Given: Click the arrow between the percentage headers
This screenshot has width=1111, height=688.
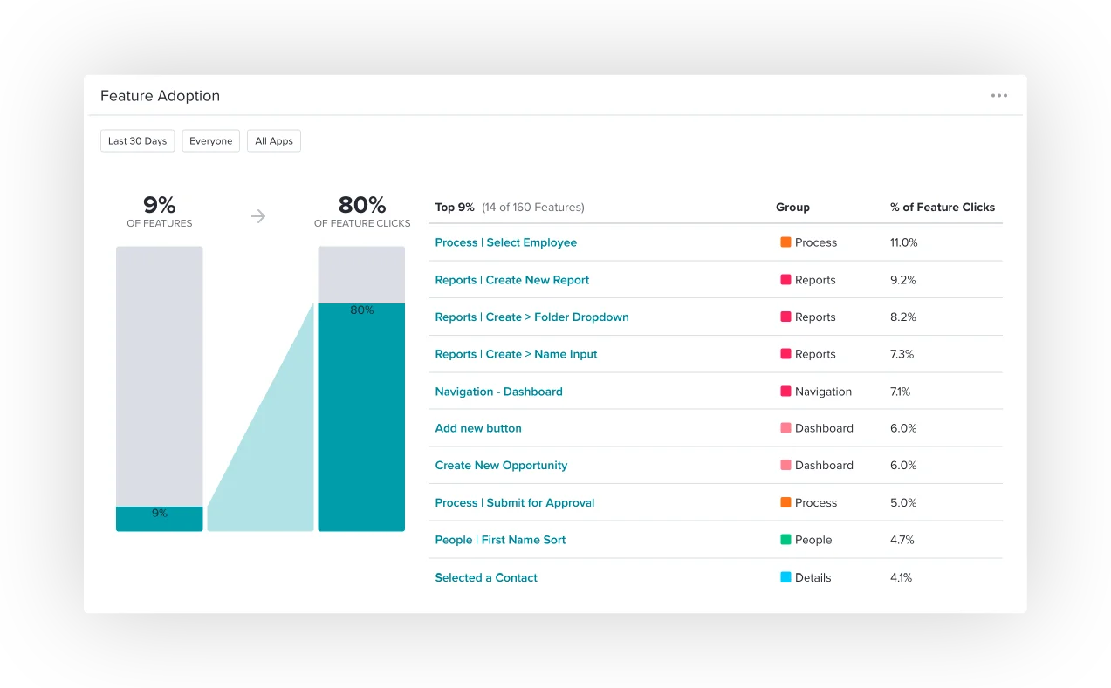Looking at the screenshot, I should pos(258,216).
